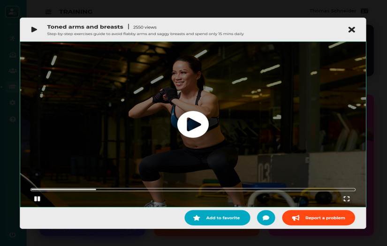Screen dimensions: 387x246
Task: Open the sidebar icon below the running figure
Action: [x=13, y=55]
